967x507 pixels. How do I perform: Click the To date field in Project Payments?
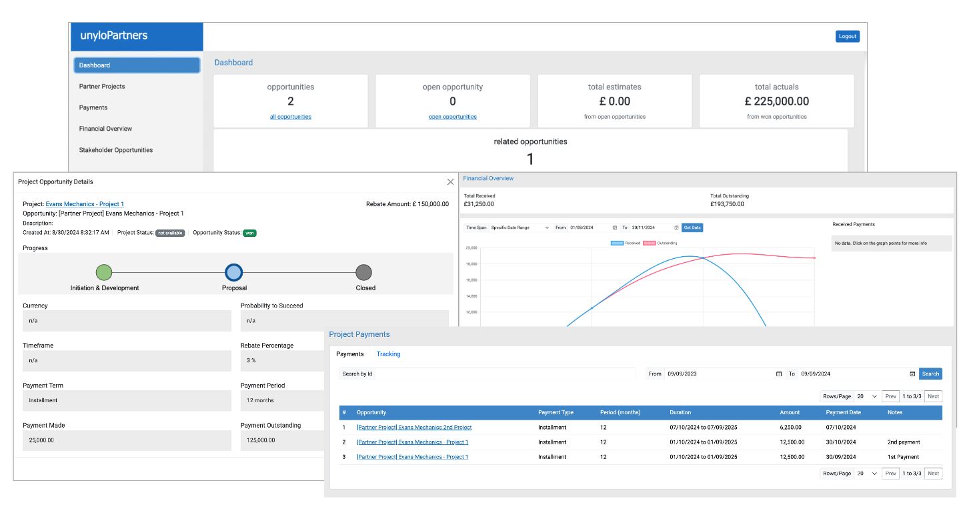(858, 374)
